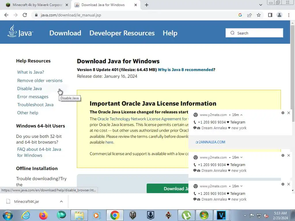Viewport: 295px width, 221px height.
Task: Open the Windows Start button
Action: tap(7, 215)
